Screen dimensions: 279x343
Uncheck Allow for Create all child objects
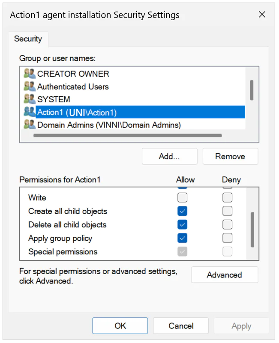coord(182,211)
